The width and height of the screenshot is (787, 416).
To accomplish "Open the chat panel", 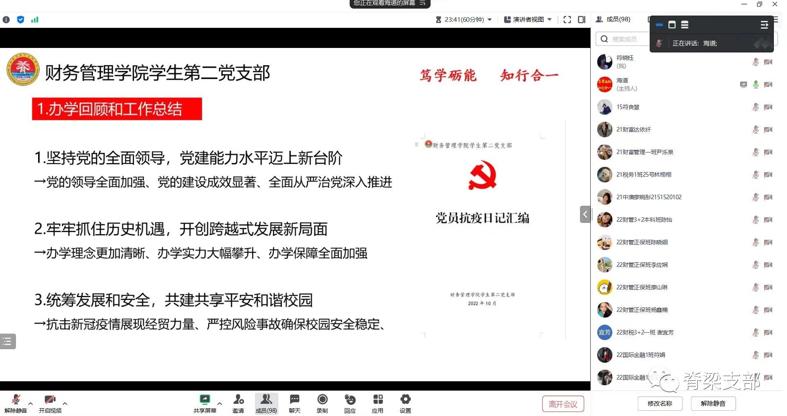I will point(294,400).
